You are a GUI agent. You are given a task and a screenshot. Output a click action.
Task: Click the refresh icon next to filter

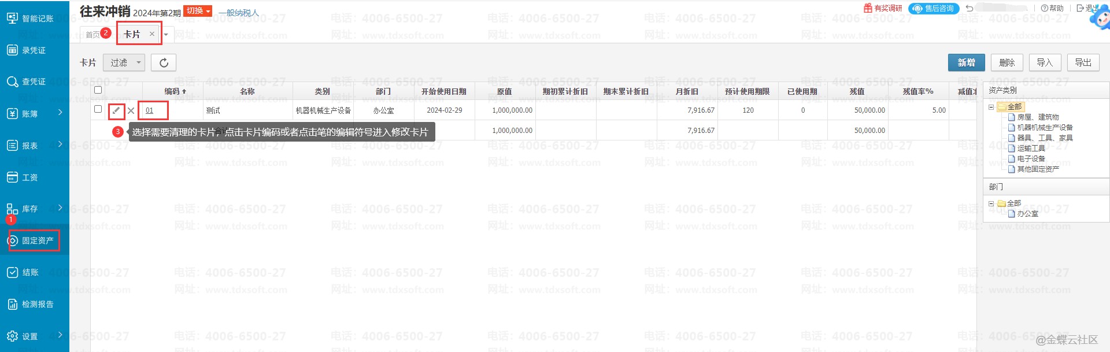click(x=164, y=62)
